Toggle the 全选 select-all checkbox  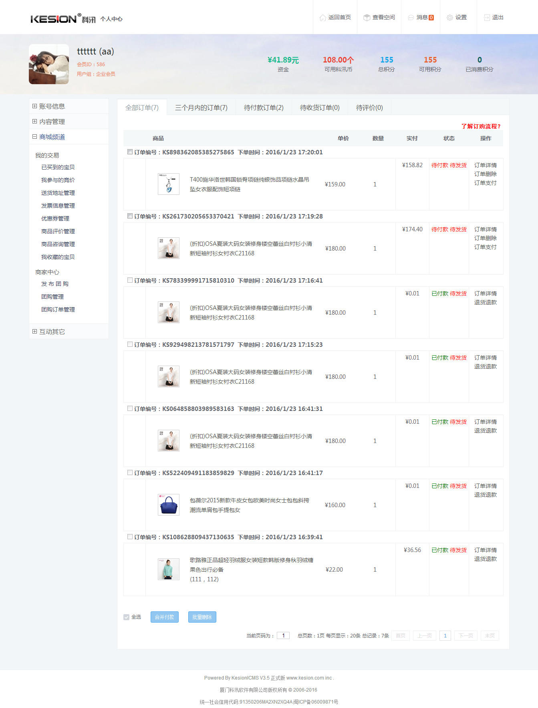tap(127, 617)
